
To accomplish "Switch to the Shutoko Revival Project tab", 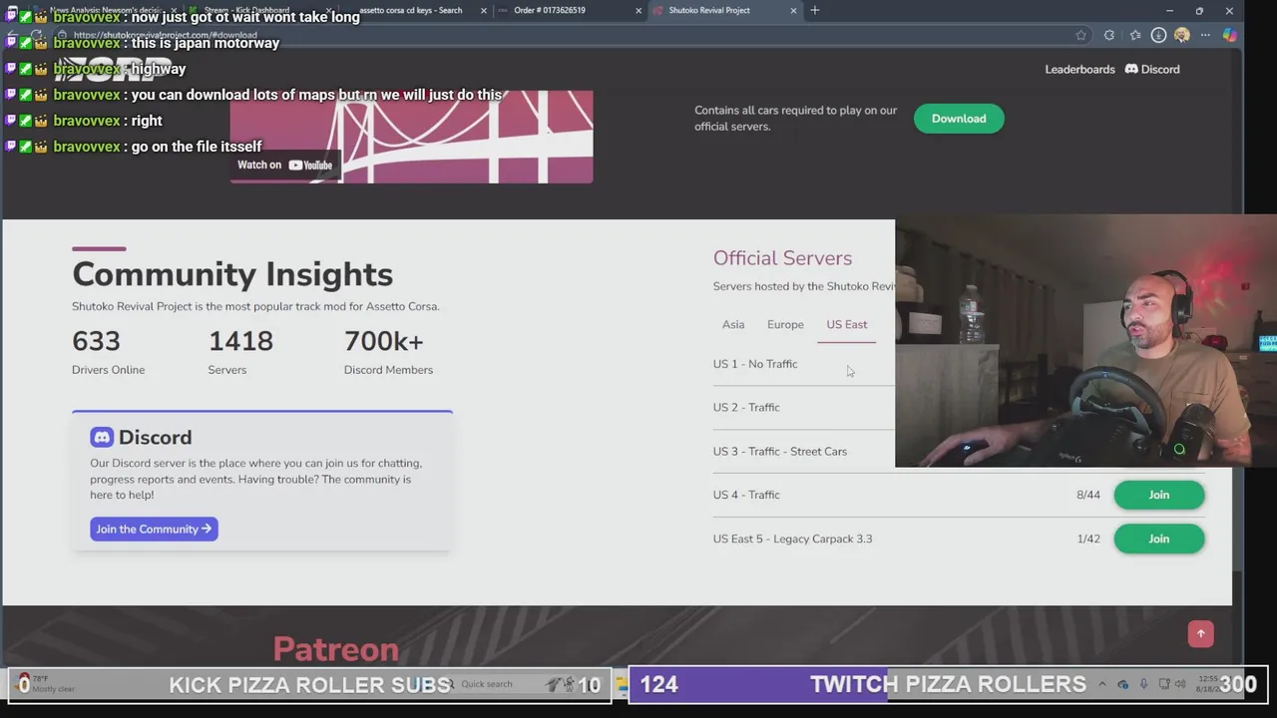I will tap(709, 10).
